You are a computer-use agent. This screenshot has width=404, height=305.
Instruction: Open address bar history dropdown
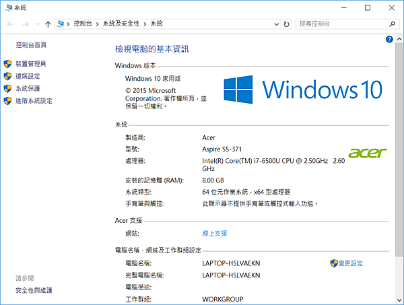277,24
